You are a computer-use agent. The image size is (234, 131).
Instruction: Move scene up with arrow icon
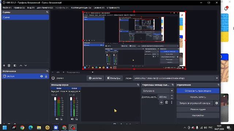point(21,65)
